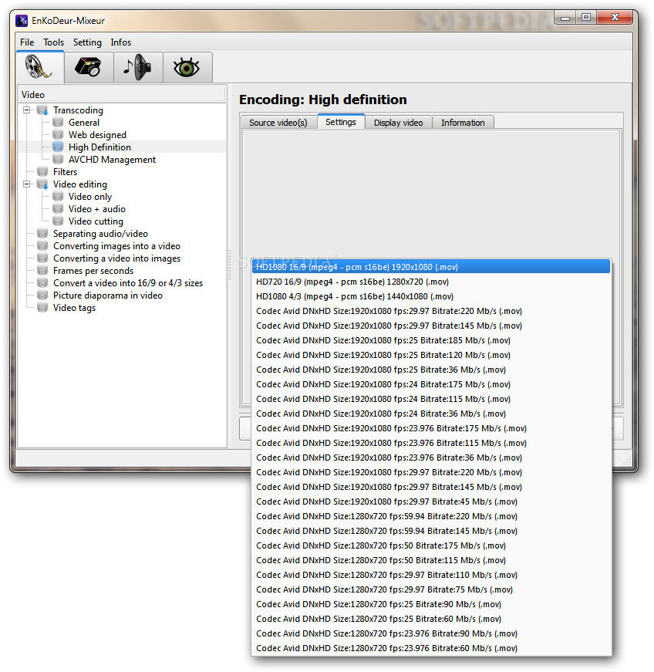Open the eye preview tab

click(x=187, y=67)
